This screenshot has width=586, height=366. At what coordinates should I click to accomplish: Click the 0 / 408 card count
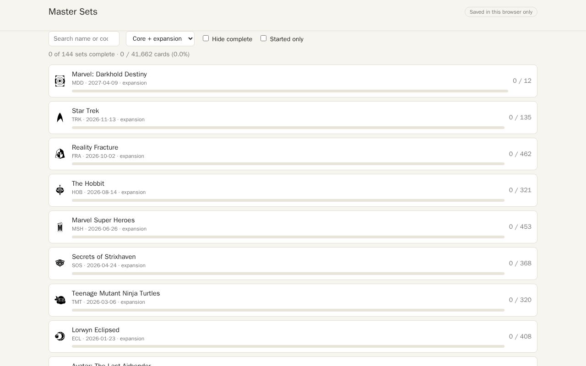(x=520, y=336)
